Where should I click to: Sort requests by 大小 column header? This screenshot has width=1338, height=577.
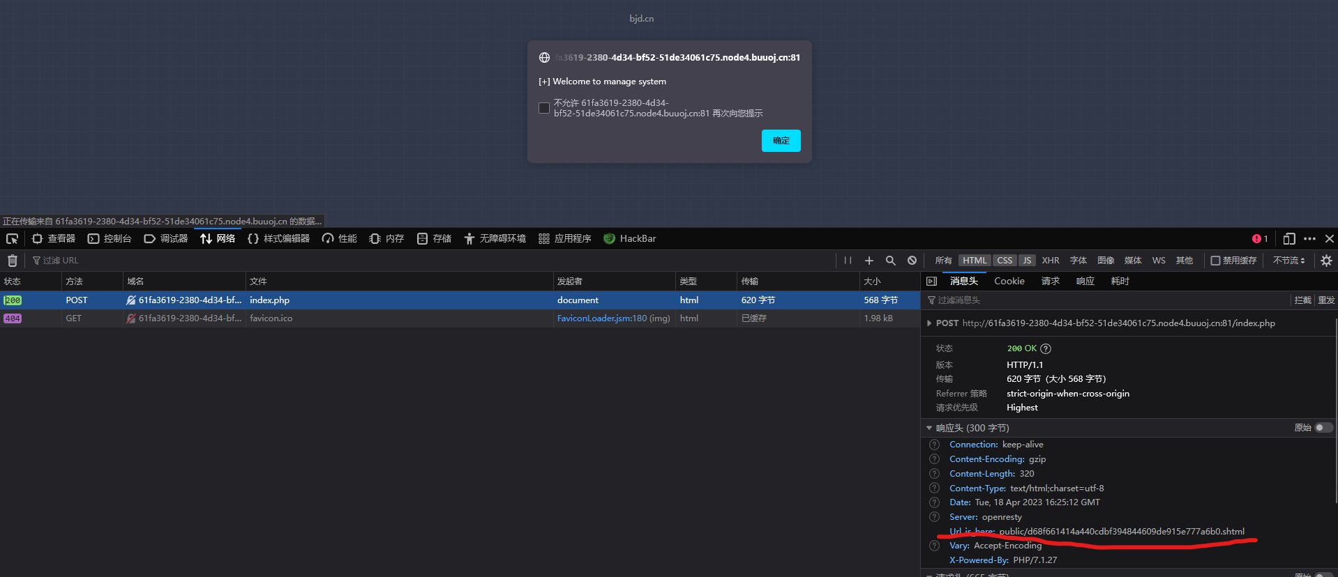point(889,282)
